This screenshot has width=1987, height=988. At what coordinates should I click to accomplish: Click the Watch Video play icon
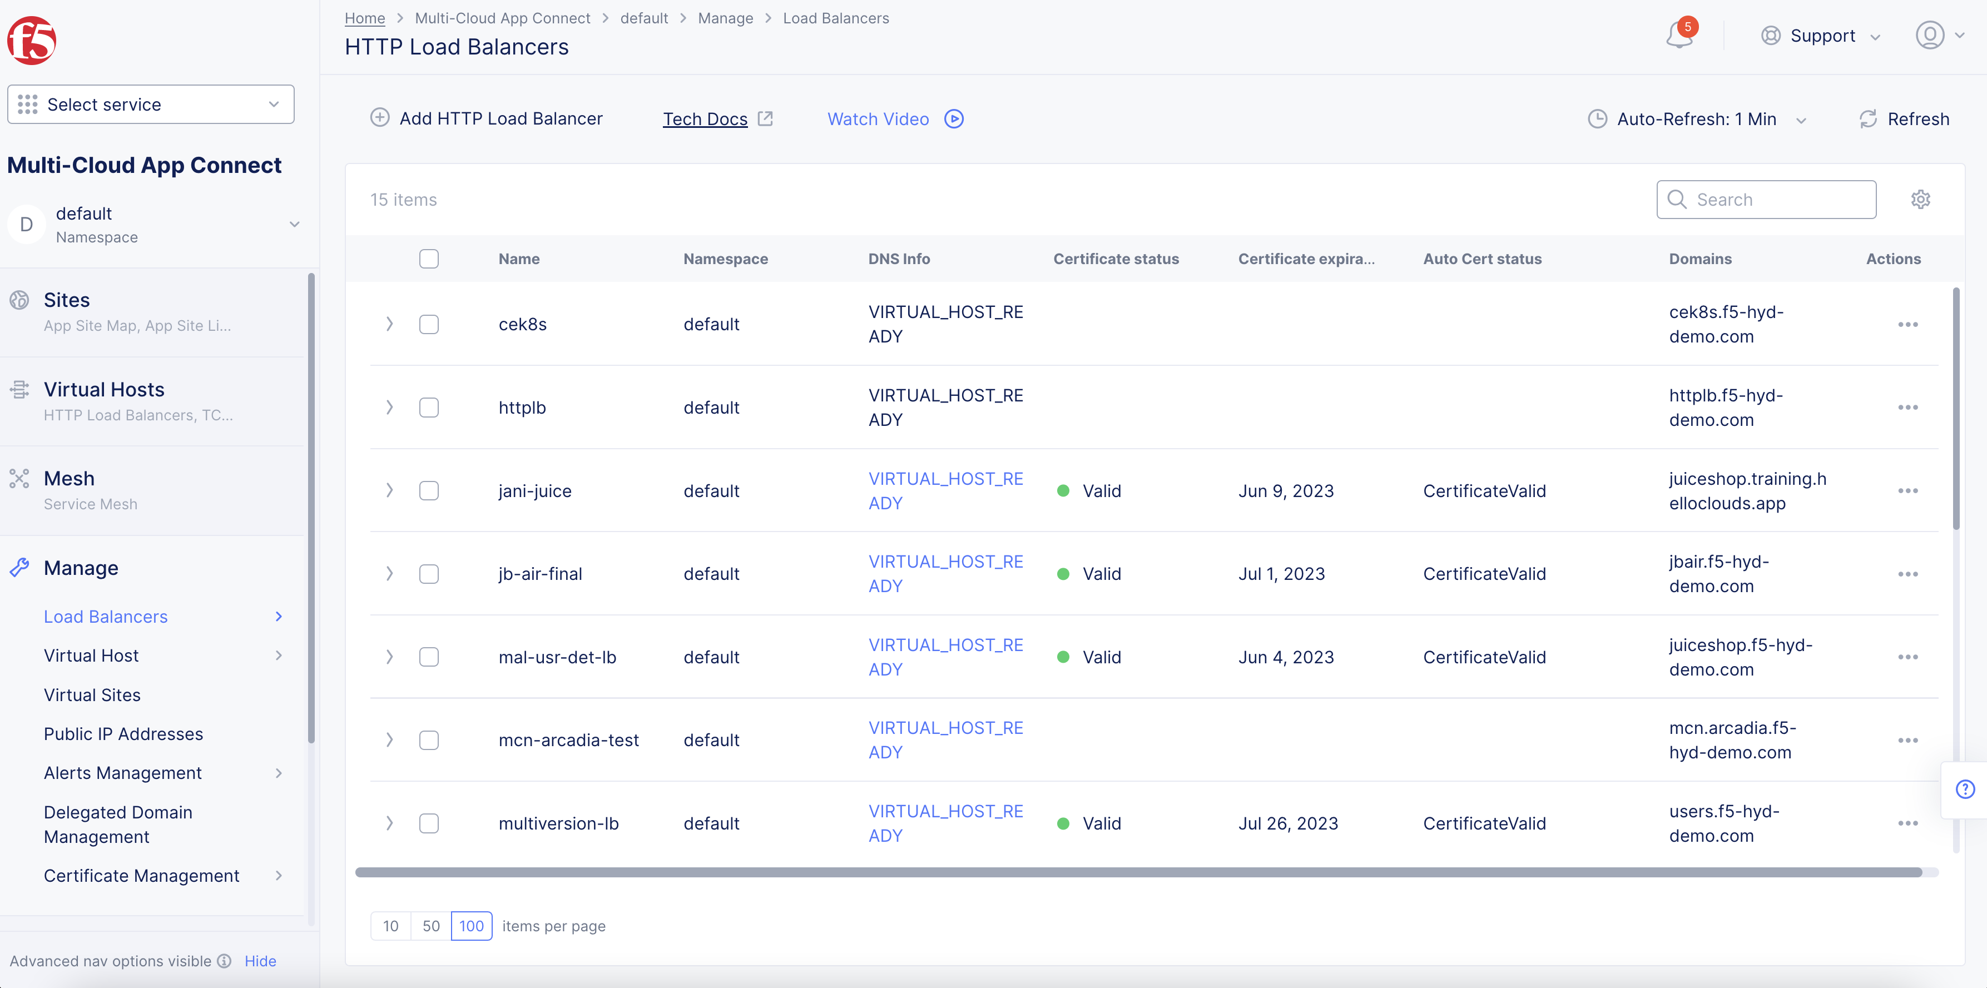pos(954,119)
